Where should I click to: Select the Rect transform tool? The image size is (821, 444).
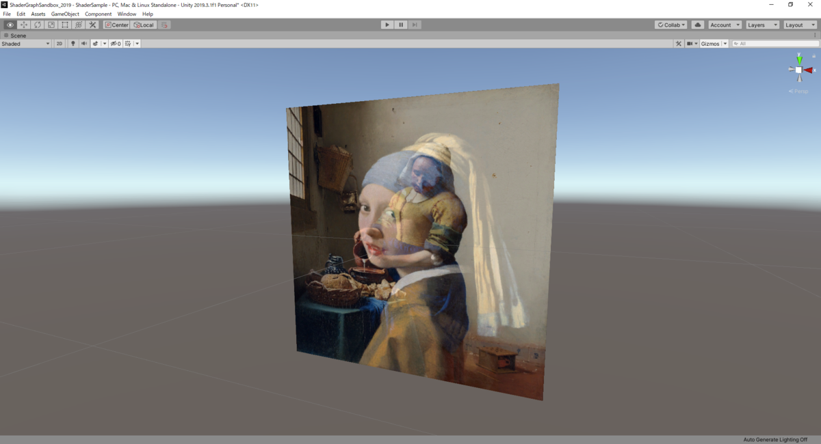pos(65,25)
